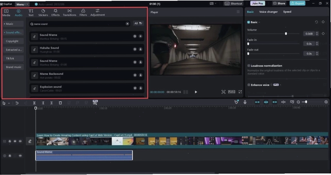This screenshot has height=175, width=331.
Task: Open the Effects panel
Action: pos(55,13)
